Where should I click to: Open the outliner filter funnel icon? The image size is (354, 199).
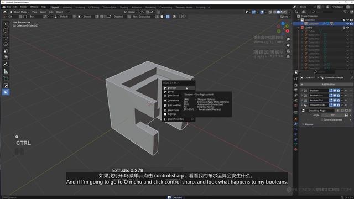click(x=345, y=12)
